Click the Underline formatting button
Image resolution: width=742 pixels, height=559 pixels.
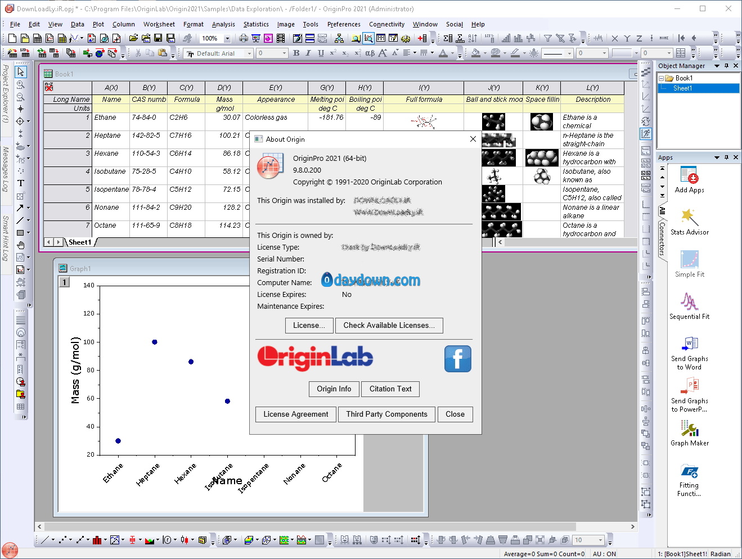(x=321, y=53)
